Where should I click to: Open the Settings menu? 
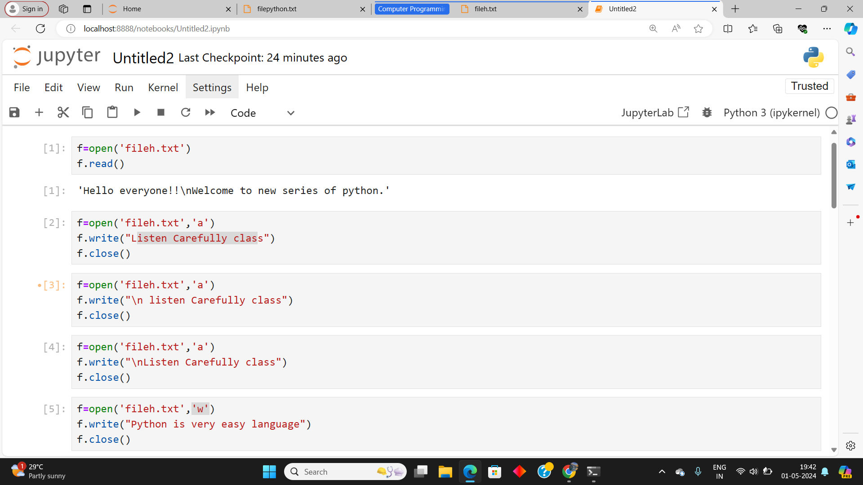click(x=212, y=88)
